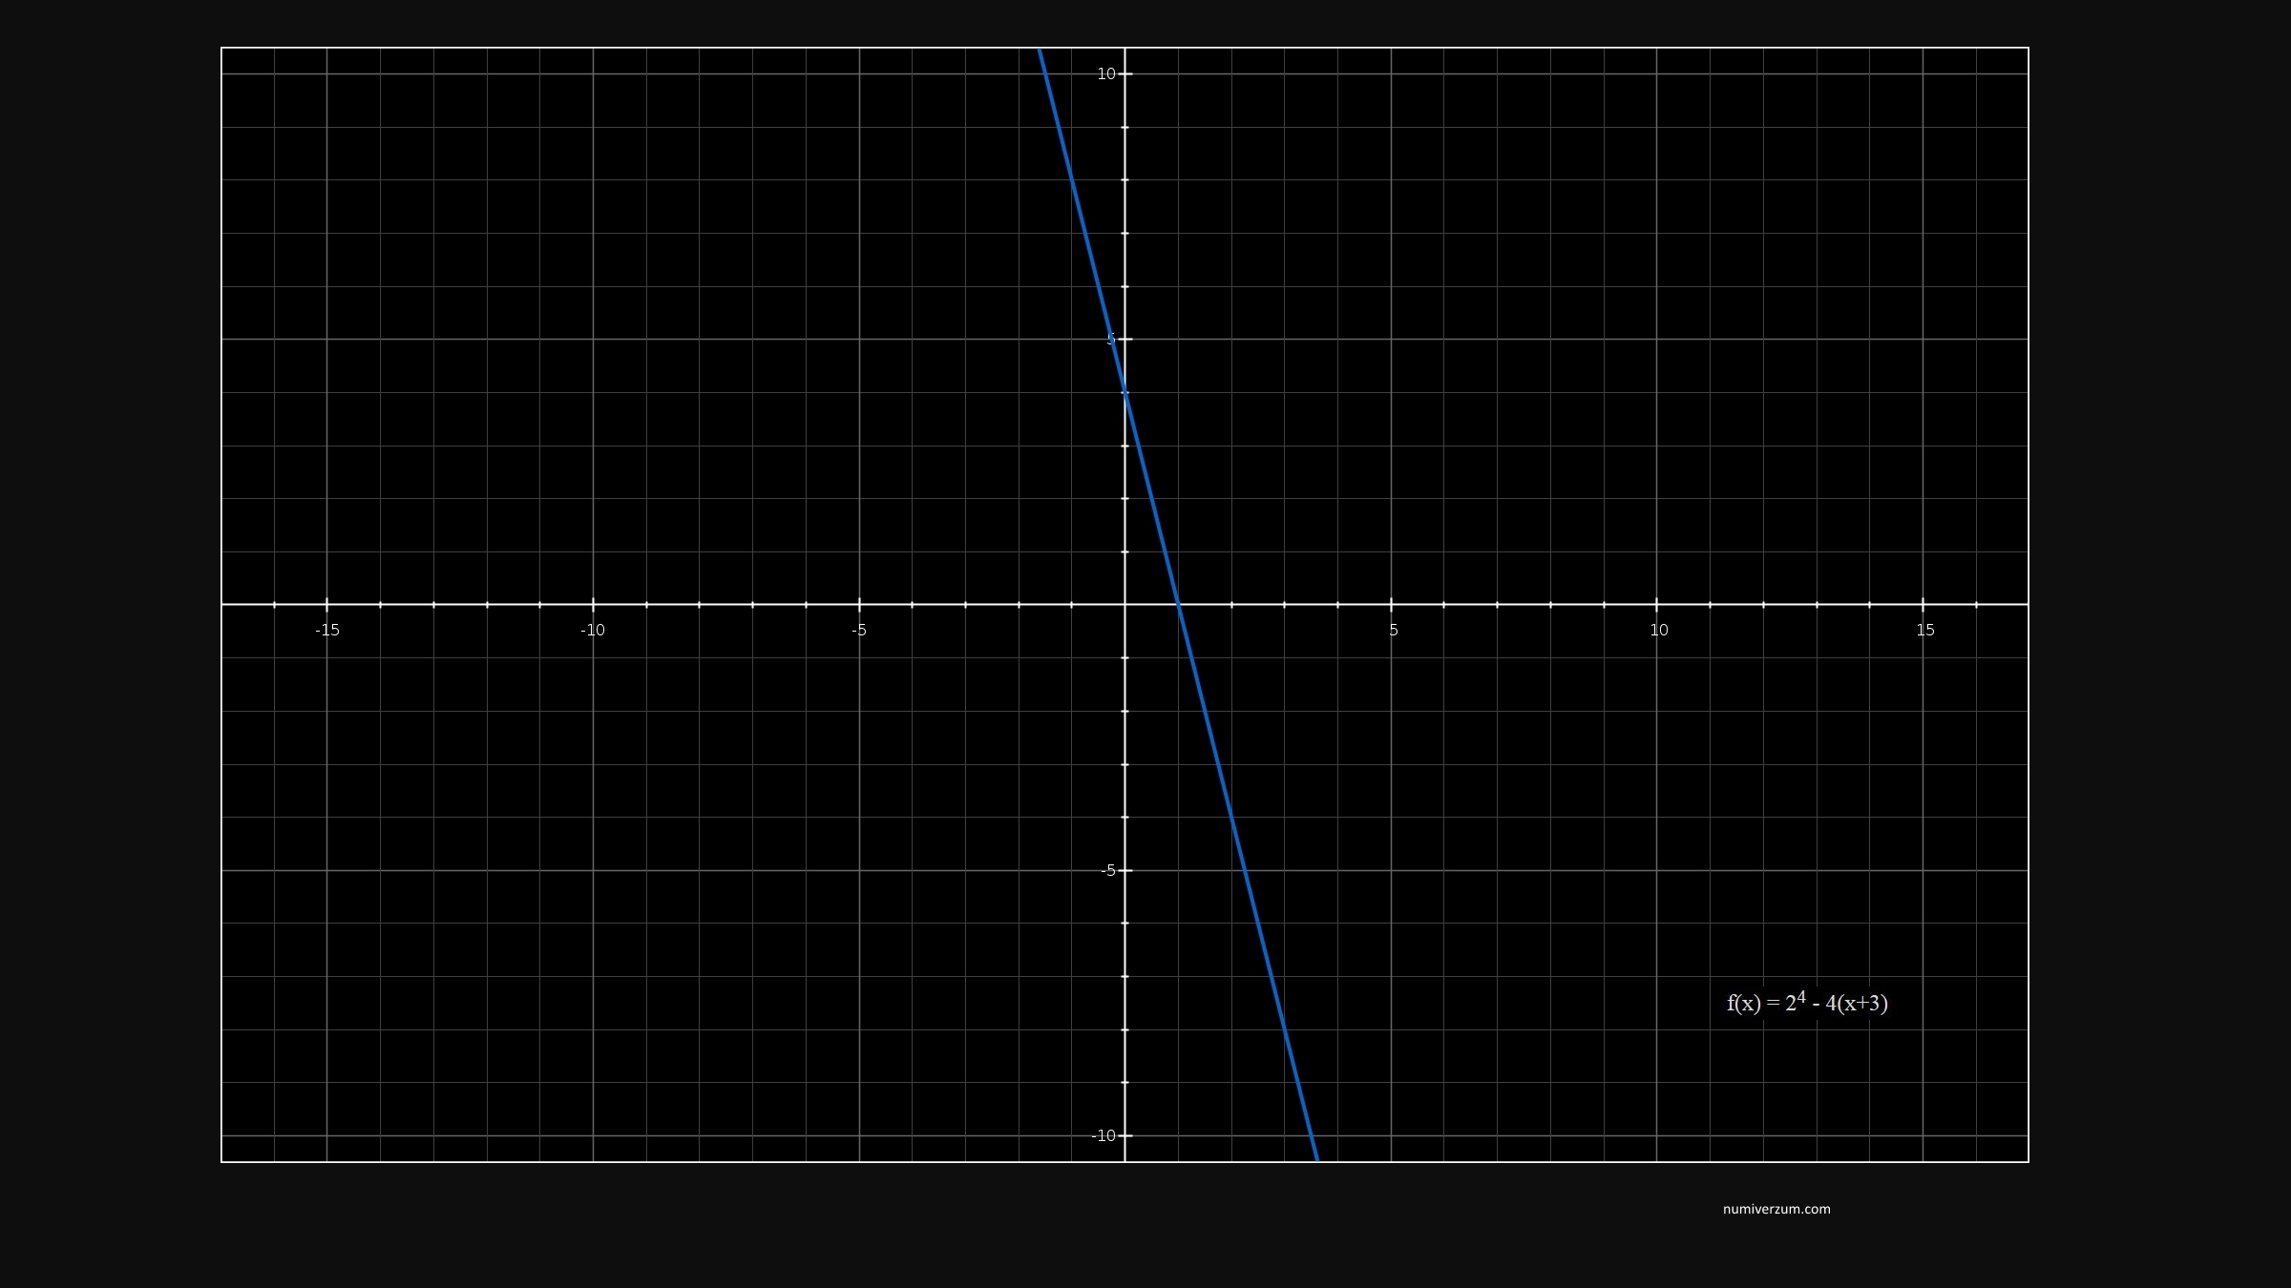Screen dimensions: 2291x1288
Task: Click the 15 x-axis label
Action: [1925, 631]
